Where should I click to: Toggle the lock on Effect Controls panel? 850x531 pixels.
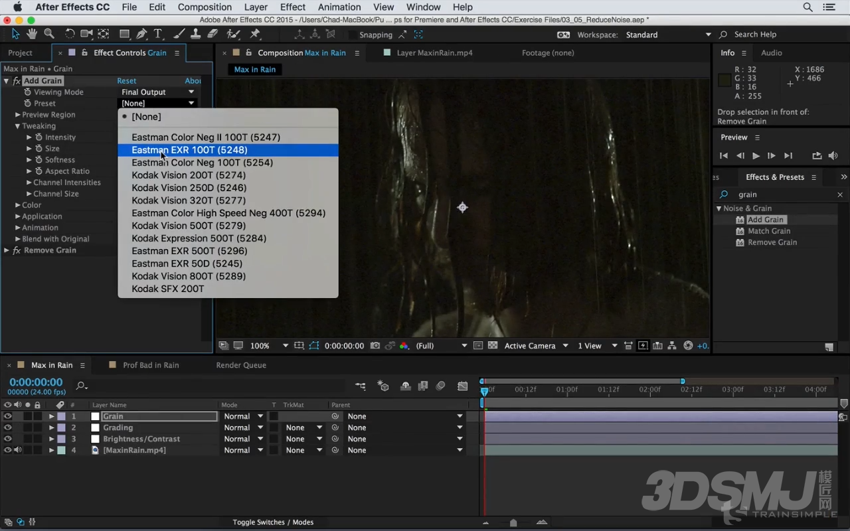[83, 53]
